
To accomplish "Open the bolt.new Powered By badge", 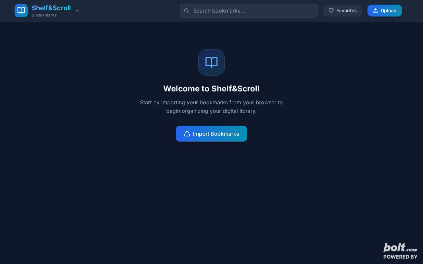I will coord(401,251).
